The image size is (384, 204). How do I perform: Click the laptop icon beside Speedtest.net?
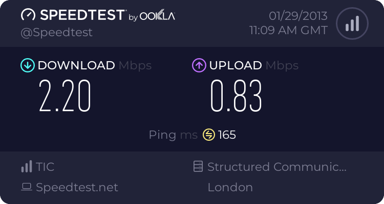26,187
